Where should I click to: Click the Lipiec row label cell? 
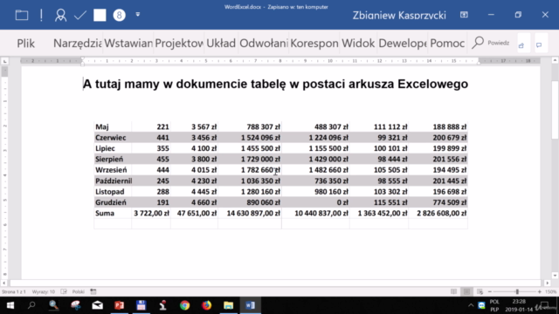(x=113, y=148)
